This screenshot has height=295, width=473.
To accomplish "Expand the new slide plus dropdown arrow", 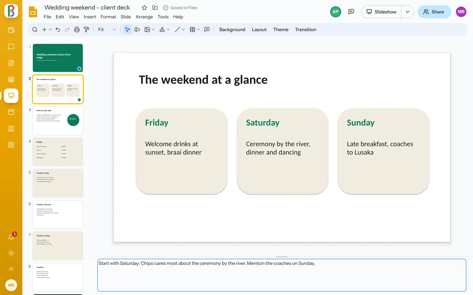I will point(51,29).
